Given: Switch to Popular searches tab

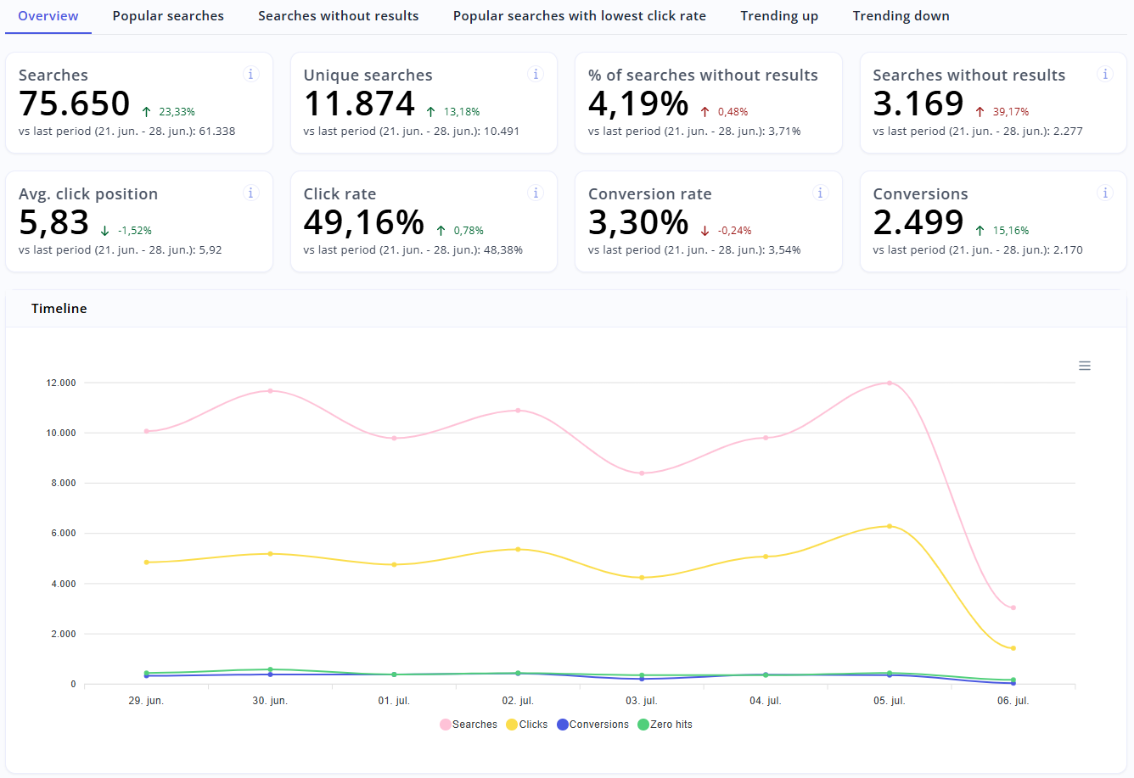Looking at the screenshot, I should 168,16.
